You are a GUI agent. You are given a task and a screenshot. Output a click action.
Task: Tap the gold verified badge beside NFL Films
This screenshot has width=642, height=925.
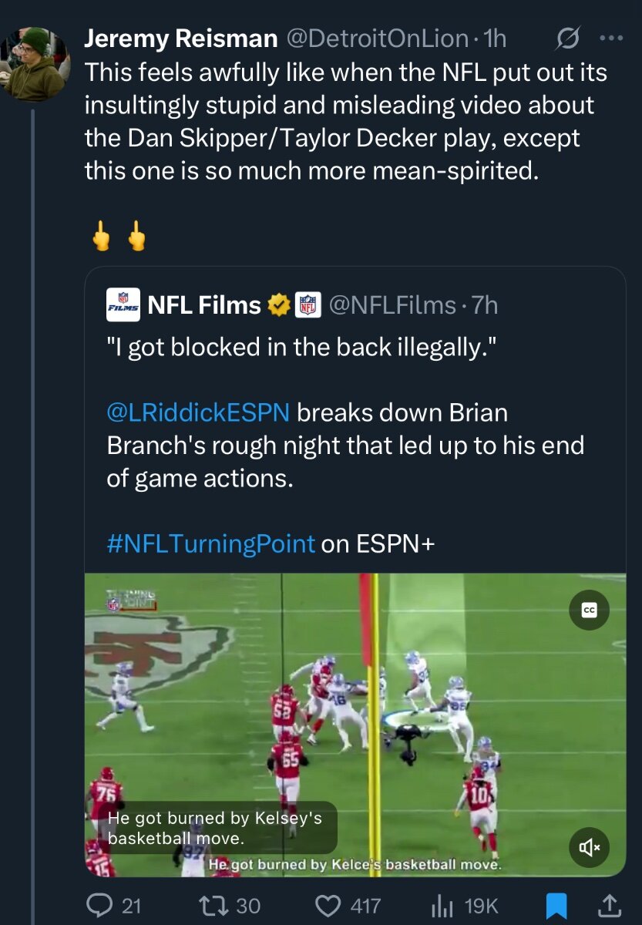pyautogui.click(x=278, y=305)
